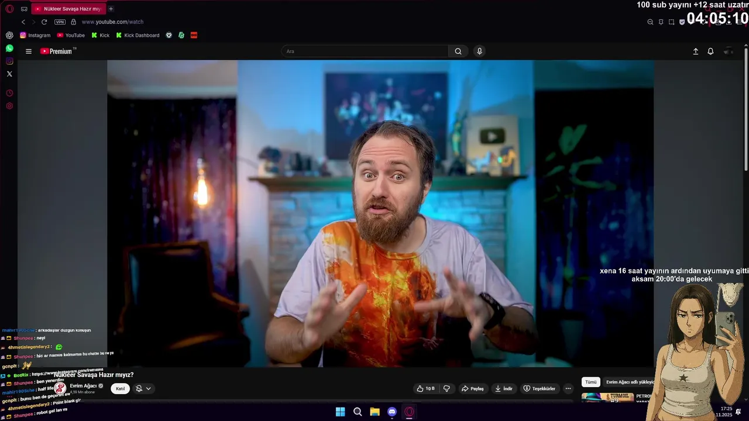Click the Katıl join button

coord(120,389)
